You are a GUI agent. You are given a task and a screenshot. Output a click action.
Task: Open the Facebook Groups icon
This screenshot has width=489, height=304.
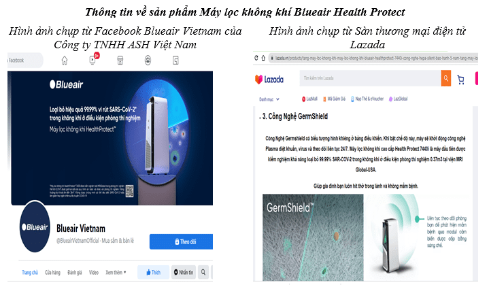click(148, 60)
